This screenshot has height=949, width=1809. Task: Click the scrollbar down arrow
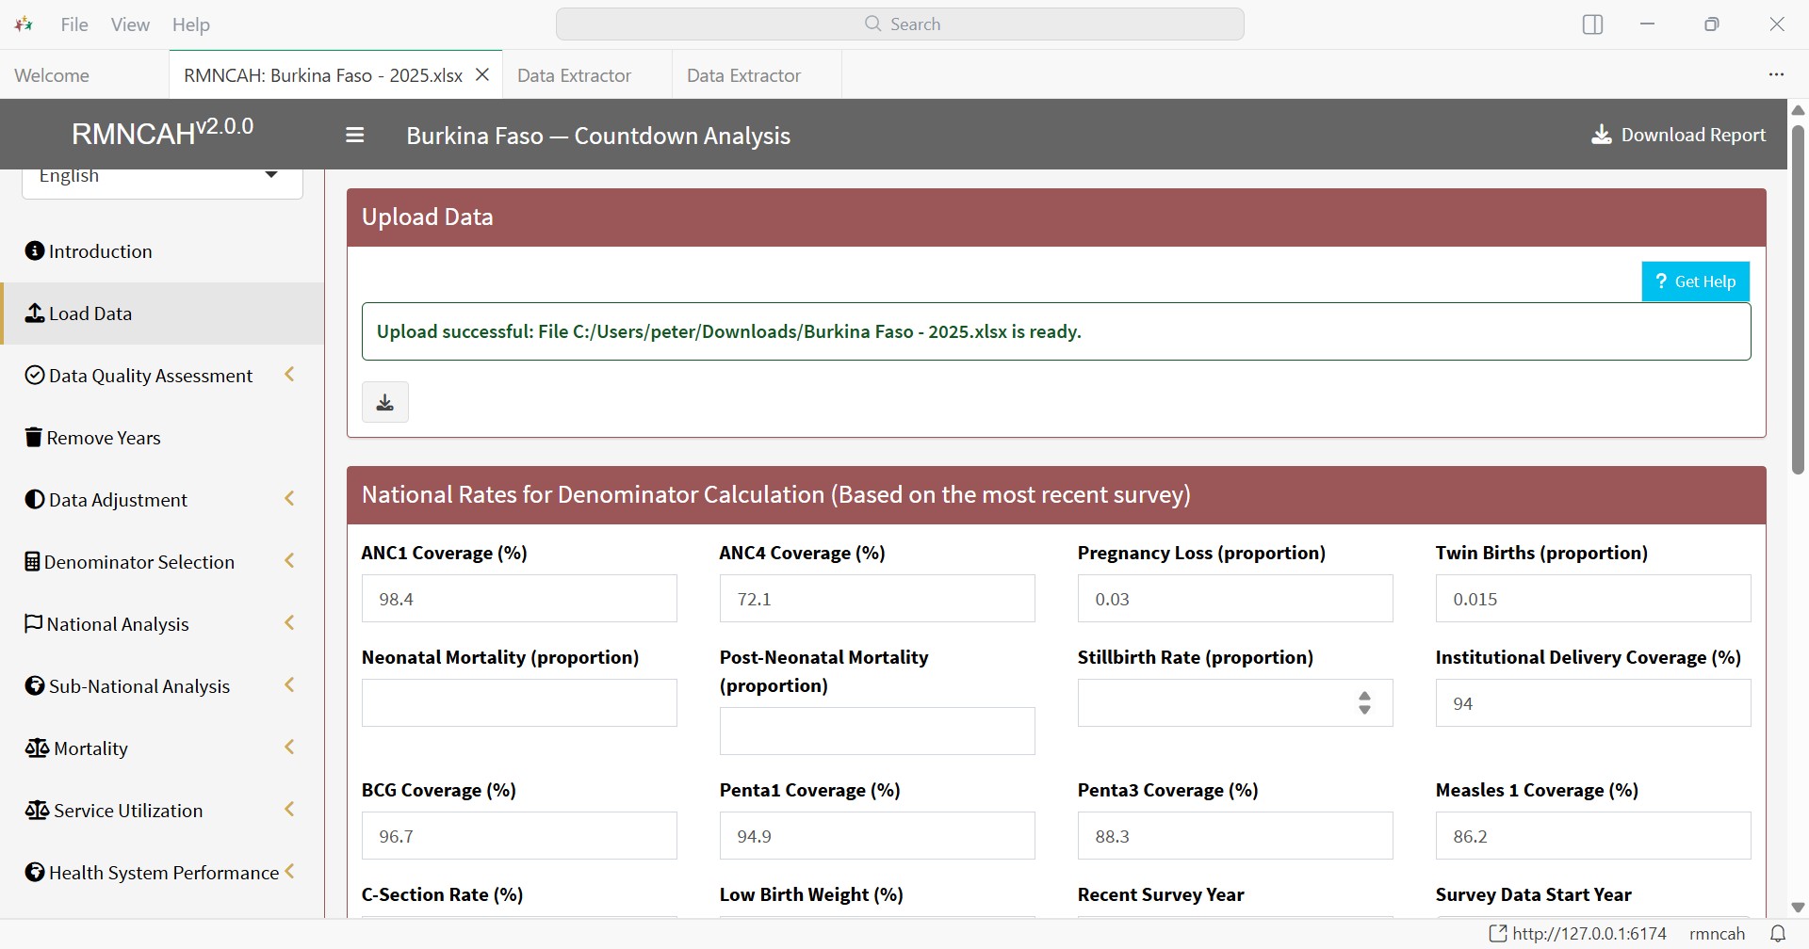(1798, 908)
